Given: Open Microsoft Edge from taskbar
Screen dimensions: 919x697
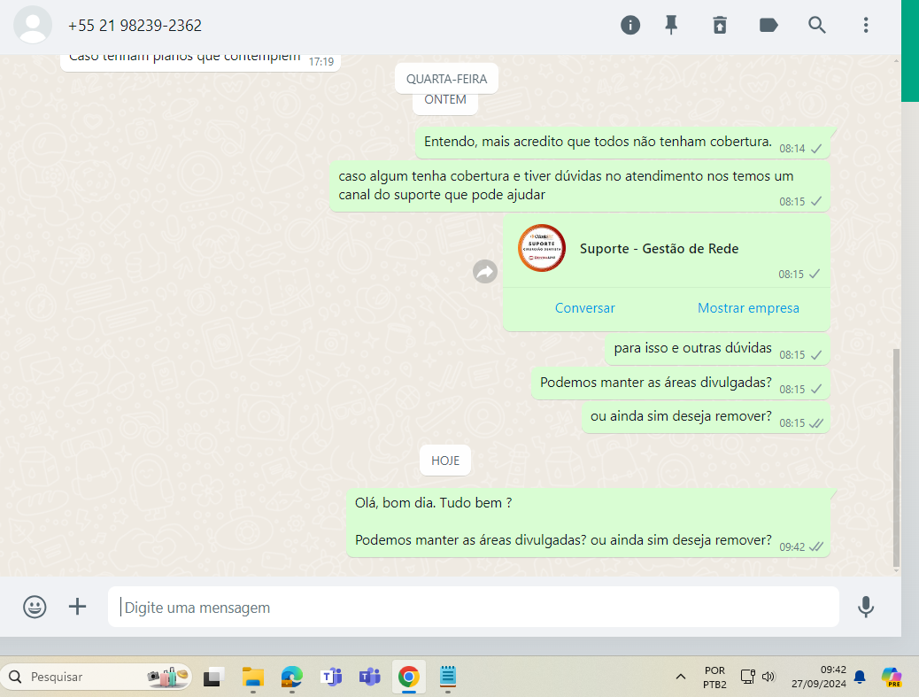Looking at the screenshot, I should 291,677.
